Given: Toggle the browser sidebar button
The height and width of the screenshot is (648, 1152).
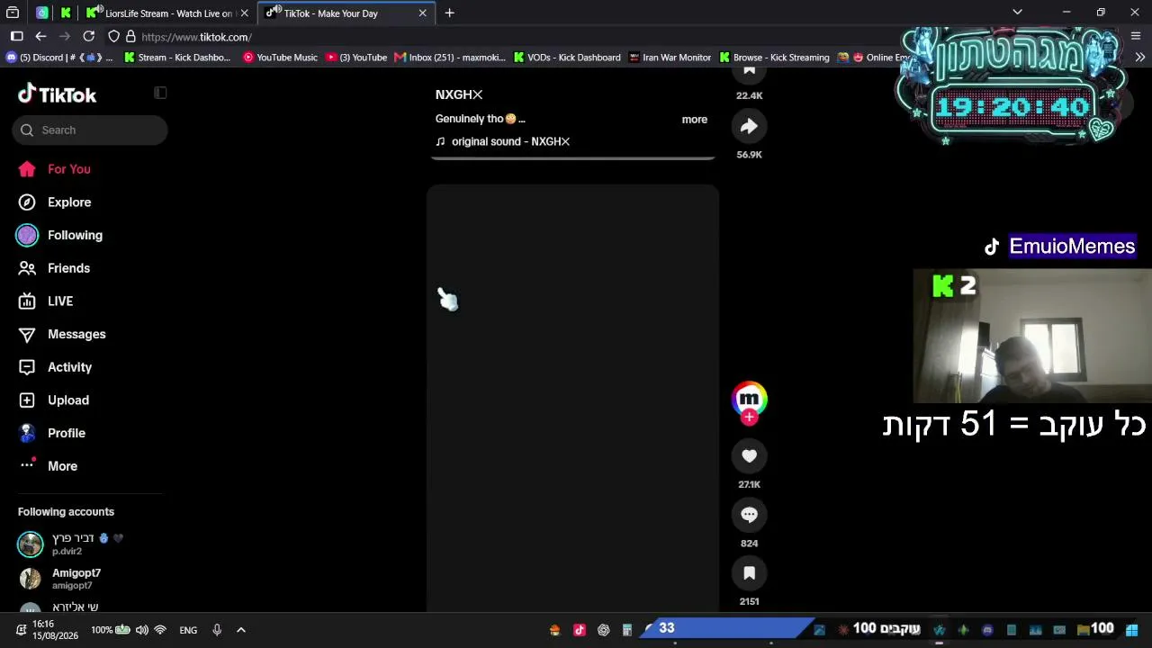Looking at the screenshot, I should pyautogui.click(x=16, y=37).
